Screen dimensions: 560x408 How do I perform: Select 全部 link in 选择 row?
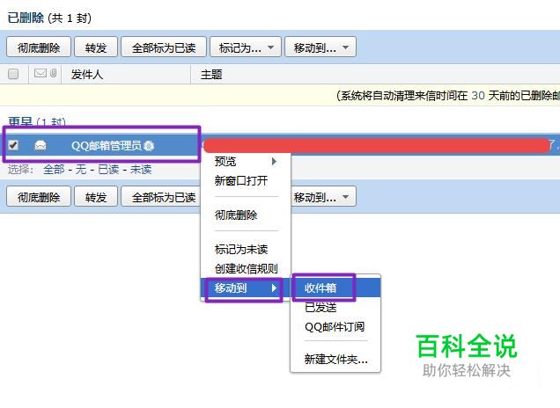[54, 169]
